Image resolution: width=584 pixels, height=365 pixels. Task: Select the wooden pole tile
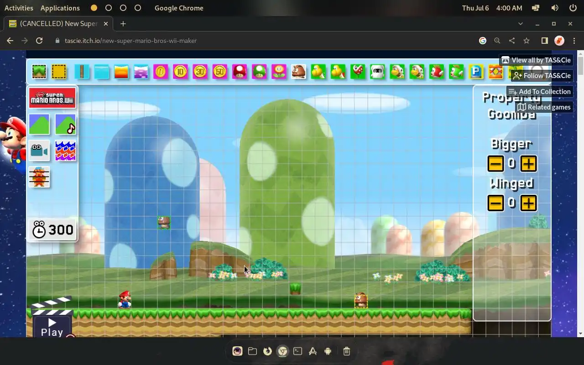click(x=82, y=72)
